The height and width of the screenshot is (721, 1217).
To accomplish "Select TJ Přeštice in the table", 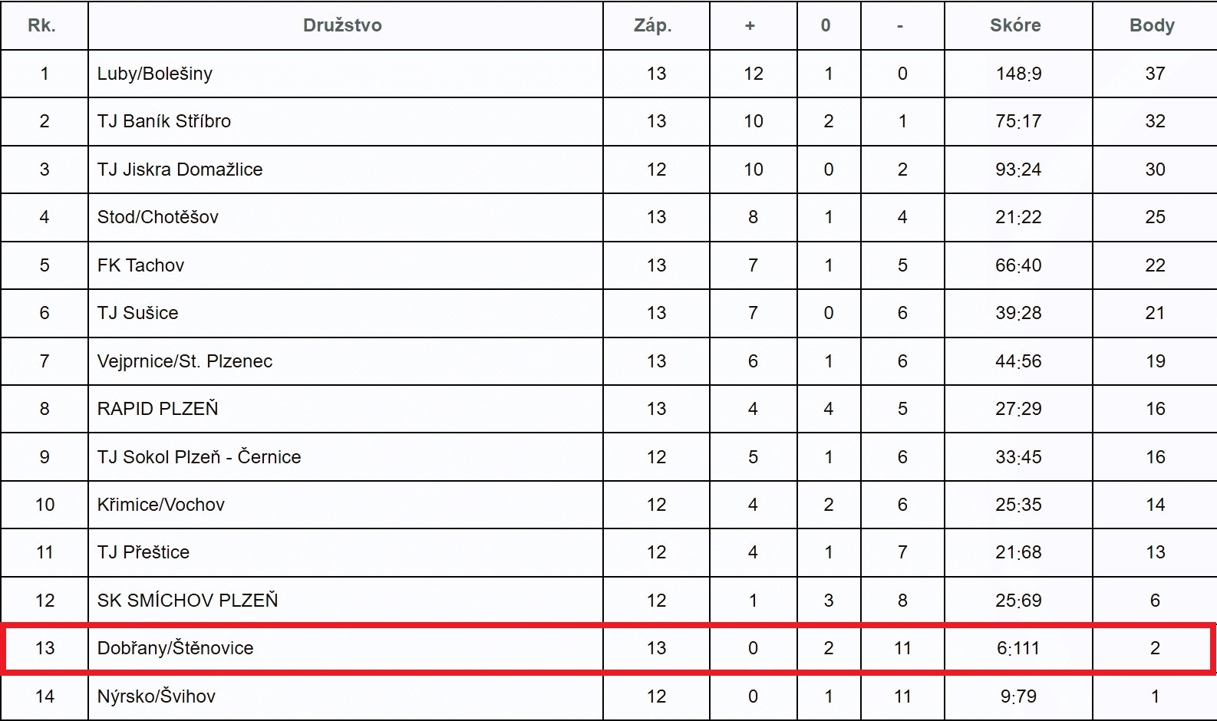I will pyautogui.click(x=143, y=552).
